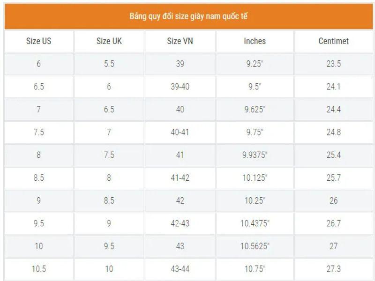Click the orange table title banner
This screenshot has width=375, height=281.
[188, 16]
